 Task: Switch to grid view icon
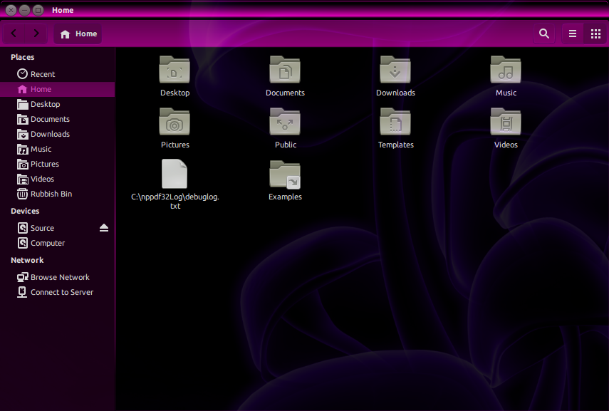595,33
